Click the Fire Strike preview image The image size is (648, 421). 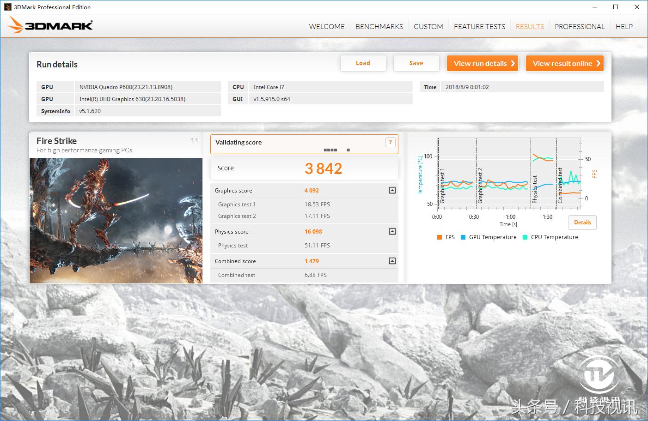click(116, 220)
